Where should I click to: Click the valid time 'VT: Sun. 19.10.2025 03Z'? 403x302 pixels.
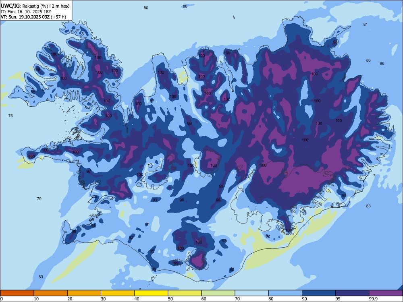coord(25,17)
